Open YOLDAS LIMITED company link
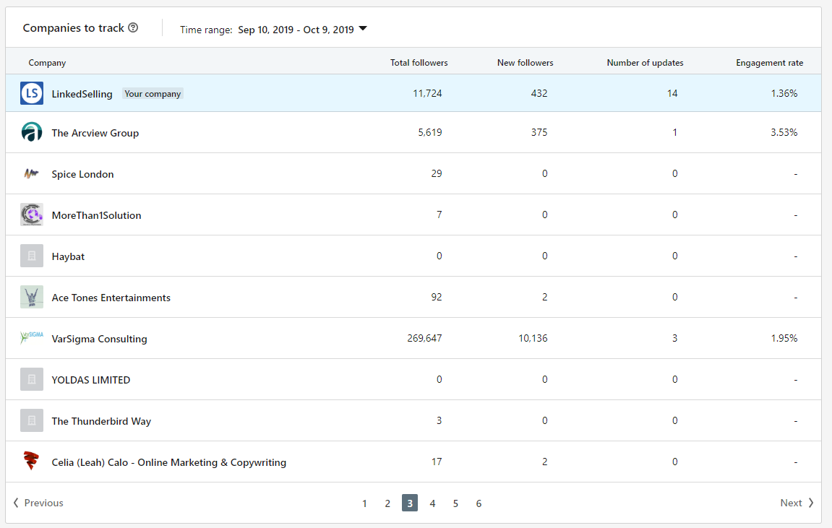The height and width of the screenshot is (528, 832). tap(91, 380)
